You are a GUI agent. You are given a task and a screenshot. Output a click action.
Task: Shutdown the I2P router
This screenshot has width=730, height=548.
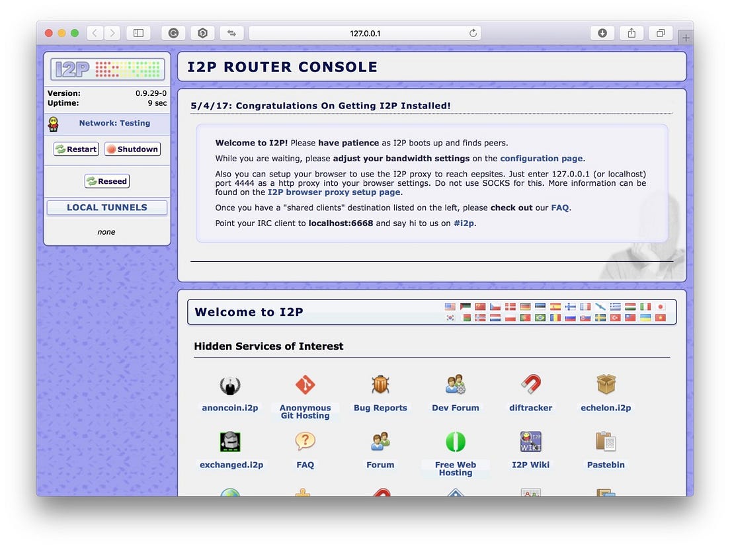(x=132, y=149)
